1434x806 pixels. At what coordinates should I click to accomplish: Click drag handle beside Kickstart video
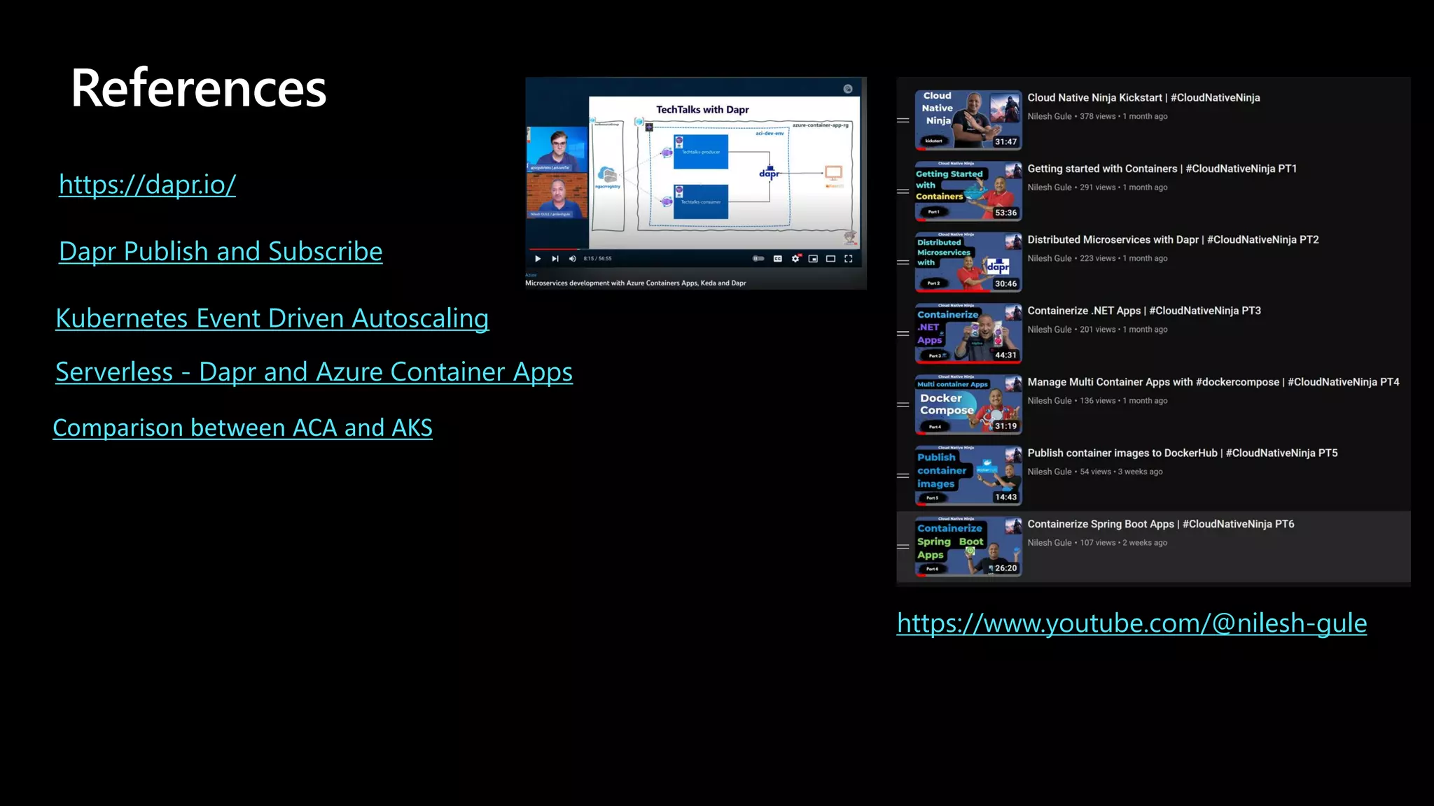pos(903,120)
